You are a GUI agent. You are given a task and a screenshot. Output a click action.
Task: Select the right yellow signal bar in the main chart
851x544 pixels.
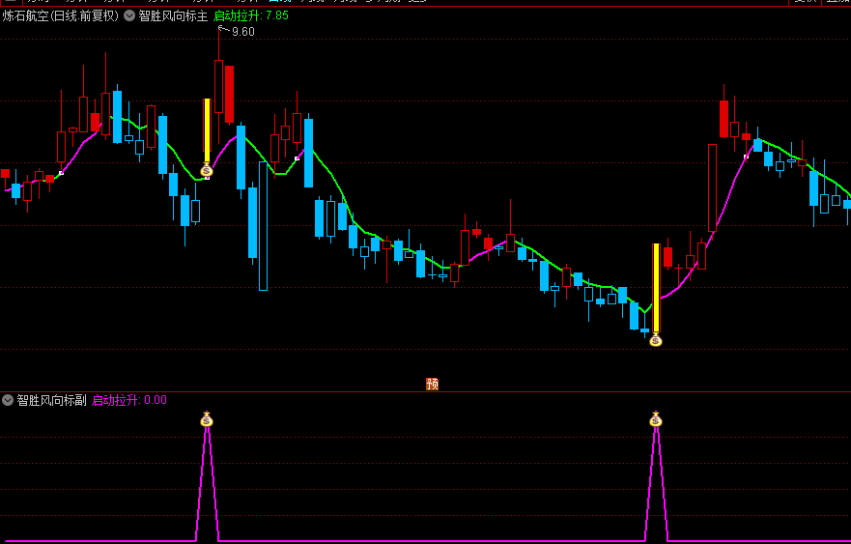point(656,288)
